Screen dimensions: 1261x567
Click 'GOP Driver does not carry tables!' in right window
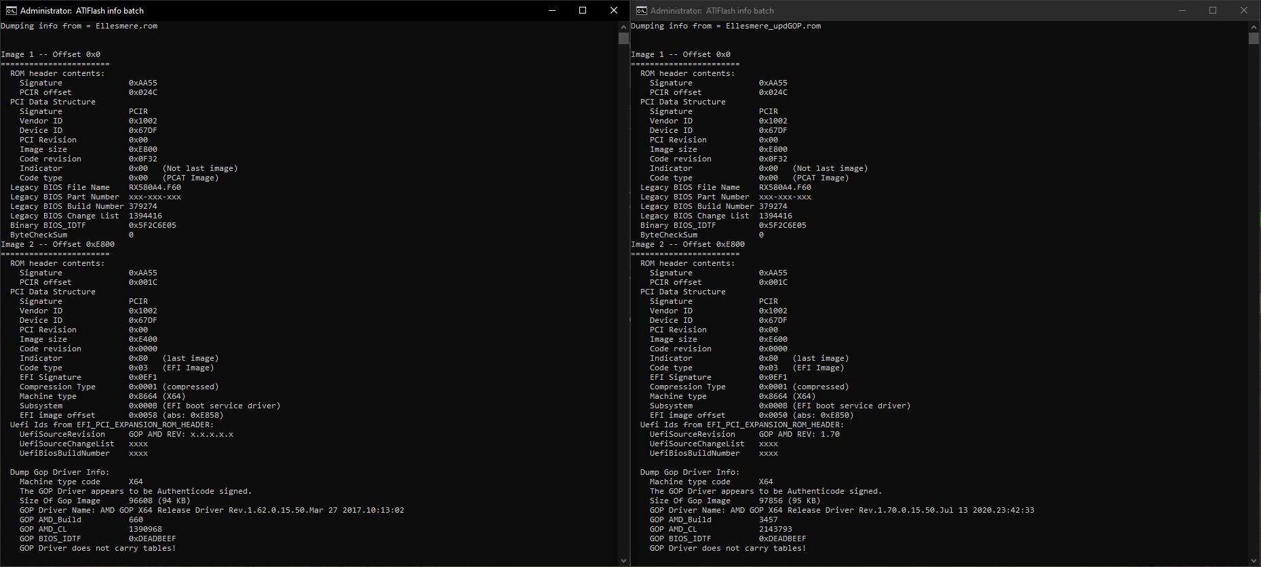coord(728,548)
